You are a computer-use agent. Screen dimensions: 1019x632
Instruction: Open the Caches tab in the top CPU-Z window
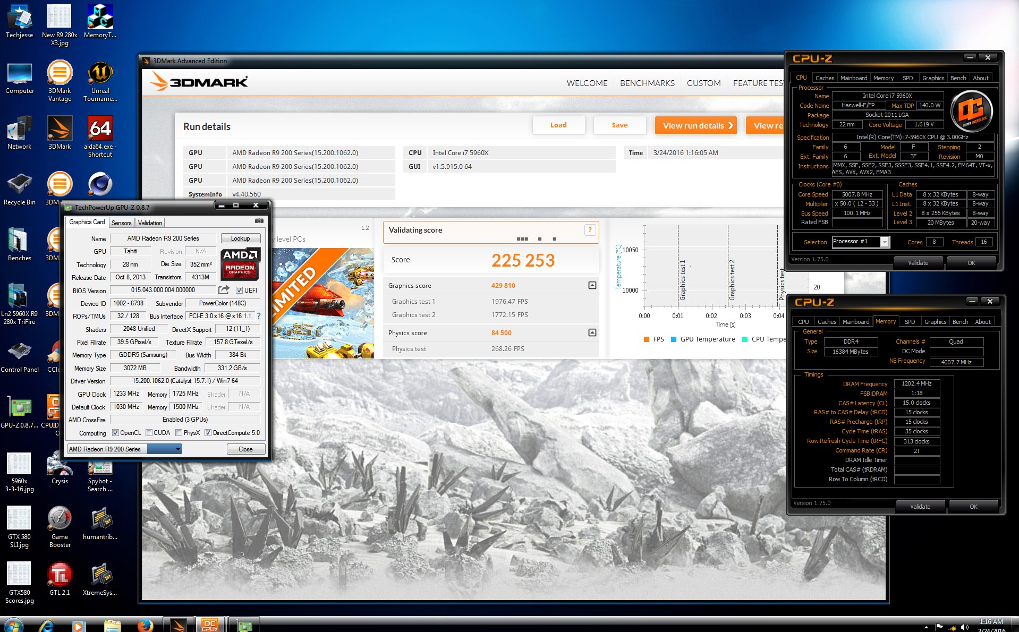pos(825,78)
